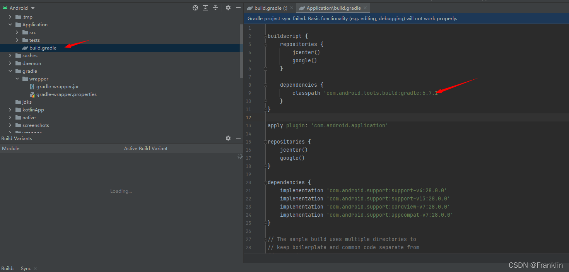Click the 'com.android.application' plugin string

(x=349, y=125)
